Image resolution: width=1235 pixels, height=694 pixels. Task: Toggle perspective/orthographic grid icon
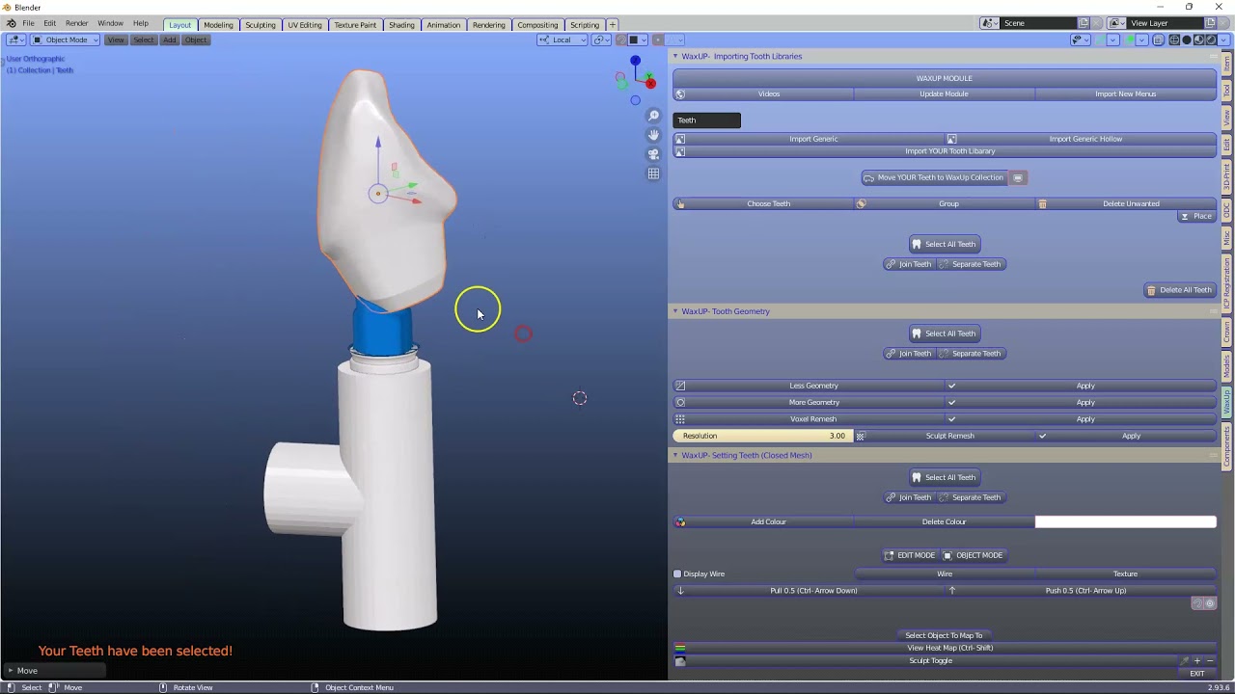point(654,173)
